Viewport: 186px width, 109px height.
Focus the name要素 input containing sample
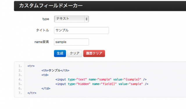click(71, 42)
